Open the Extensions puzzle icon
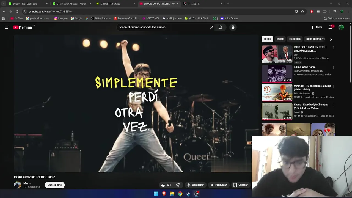The image size is (352, 198). coord(325,12)
